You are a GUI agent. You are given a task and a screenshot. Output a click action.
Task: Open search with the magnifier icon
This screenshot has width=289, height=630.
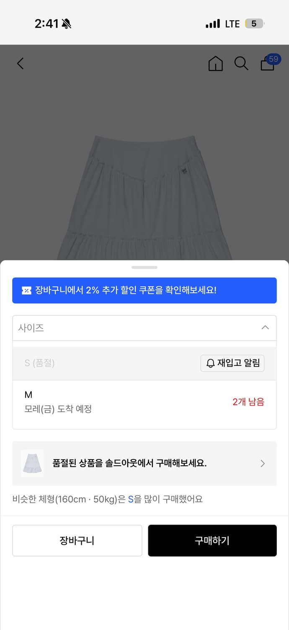point(241,64)
